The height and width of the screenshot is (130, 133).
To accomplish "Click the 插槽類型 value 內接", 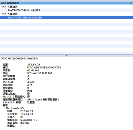I will click(x=30, y=91).
